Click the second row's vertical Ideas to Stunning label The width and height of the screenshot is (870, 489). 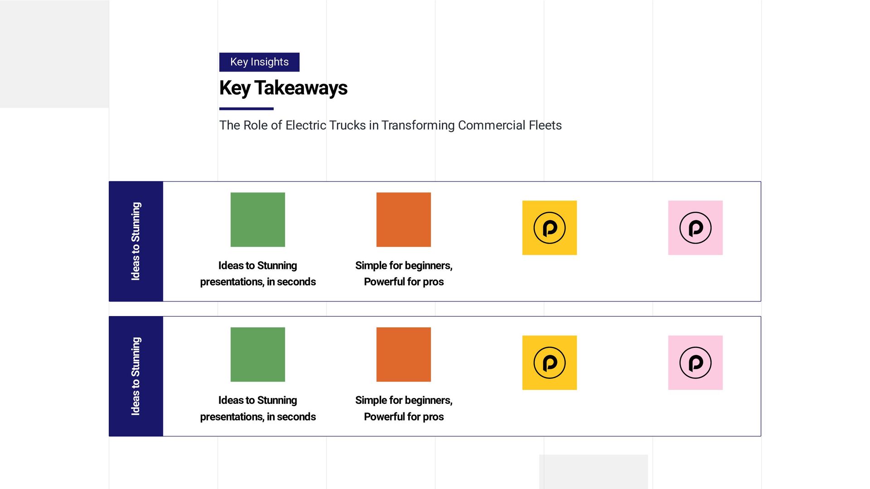click(135, 376)
